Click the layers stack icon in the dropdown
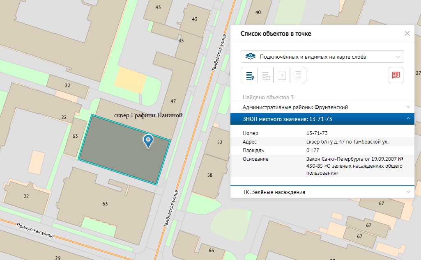421x260 pixels. pyautogui.click(x=251, y=57)
